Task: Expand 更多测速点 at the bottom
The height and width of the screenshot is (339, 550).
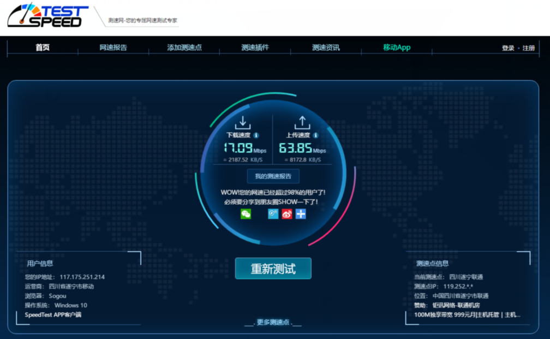Action: [x=273, y=322]
